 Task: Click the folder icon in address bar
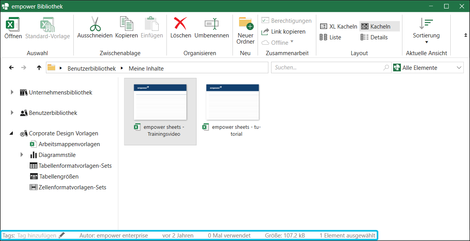(x=51, y=68)
